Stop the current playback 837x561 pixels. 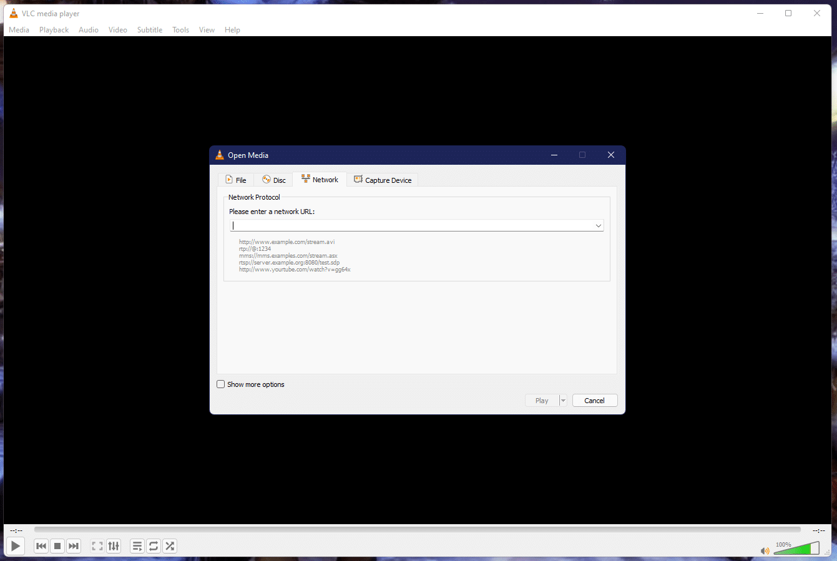57,545
